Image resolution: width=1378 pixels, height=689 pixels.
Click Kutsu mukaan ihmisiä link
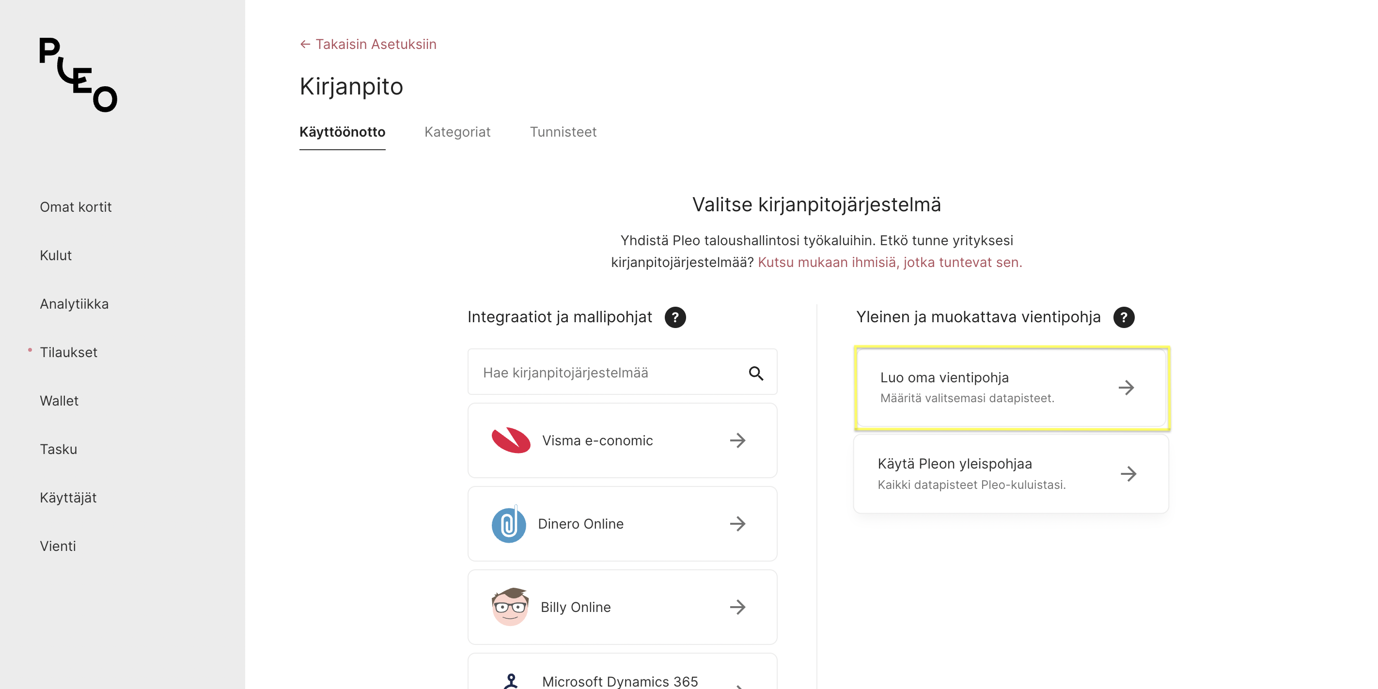pyautogui.click(x=890, y=262)
